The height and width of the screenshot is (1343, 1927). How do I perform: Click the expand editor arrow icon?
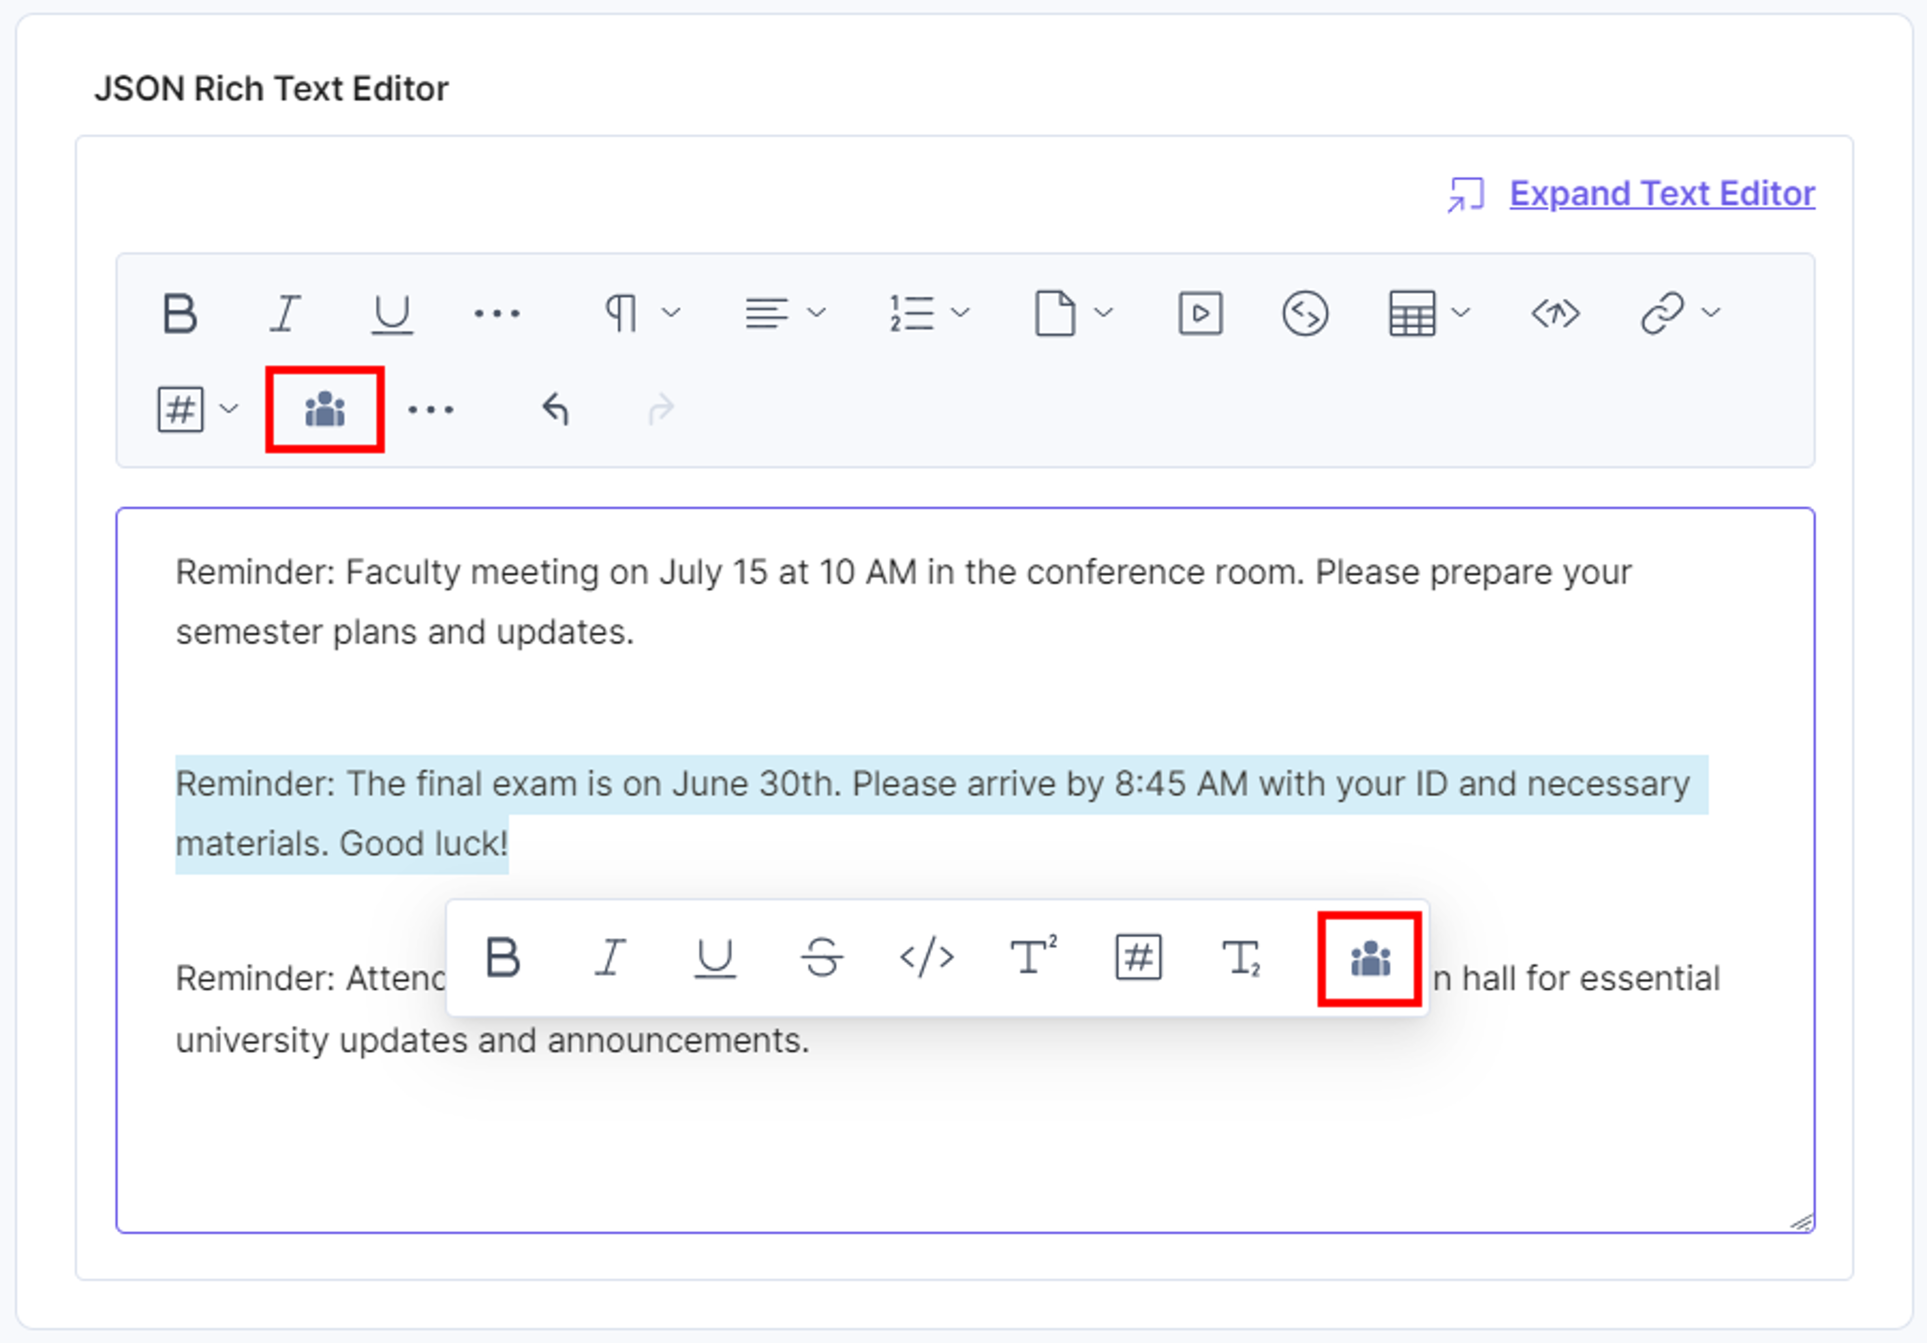1465,195
